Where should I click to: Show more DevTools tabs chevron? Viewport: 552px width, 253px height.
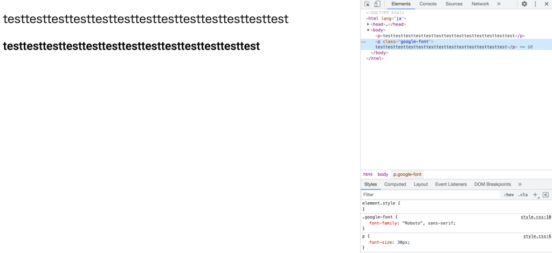[x=499, y=4]
